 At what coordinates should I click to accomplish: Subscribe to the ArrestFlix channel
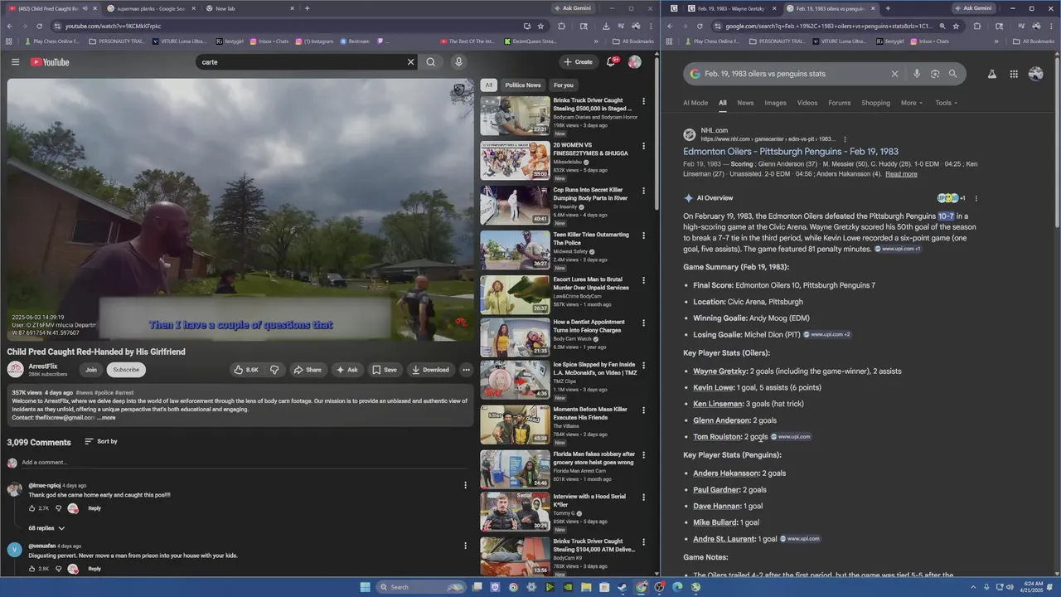[126, 370]
